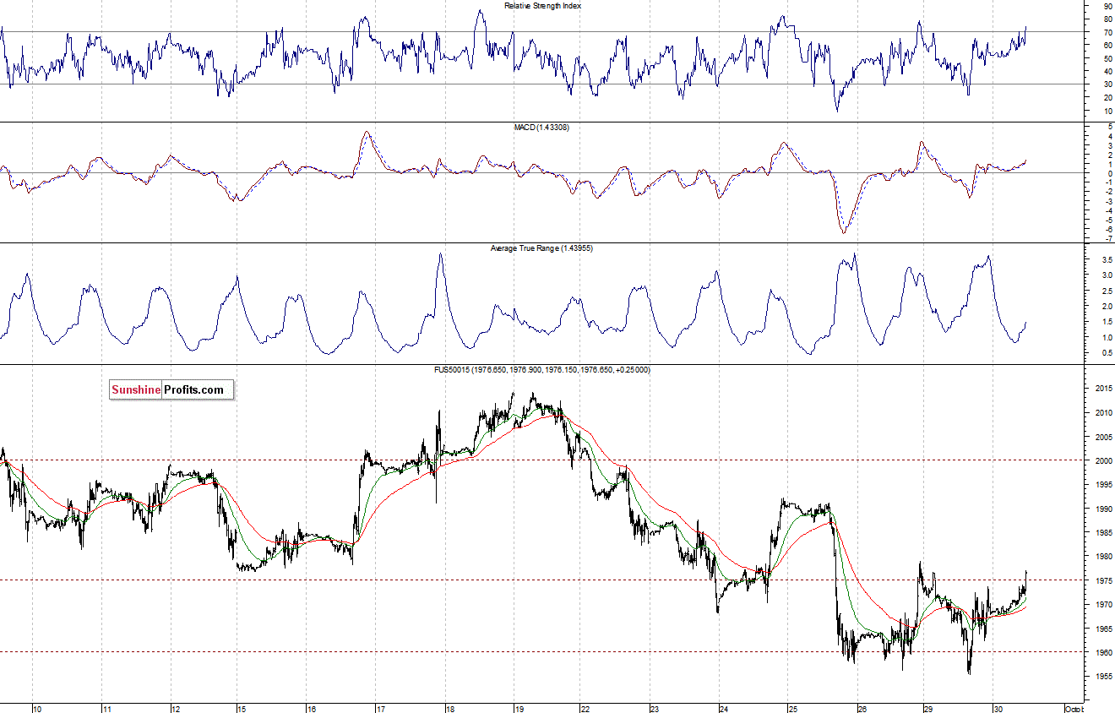Select date label 26 on time axis
The width and height of the screenshot is (1115, 713).
(862, 708)
